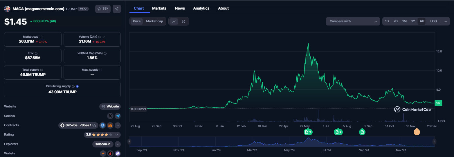Screen dimensions: 454x157
Task: Select the 7D time range
Action: (x=395, y=21)
